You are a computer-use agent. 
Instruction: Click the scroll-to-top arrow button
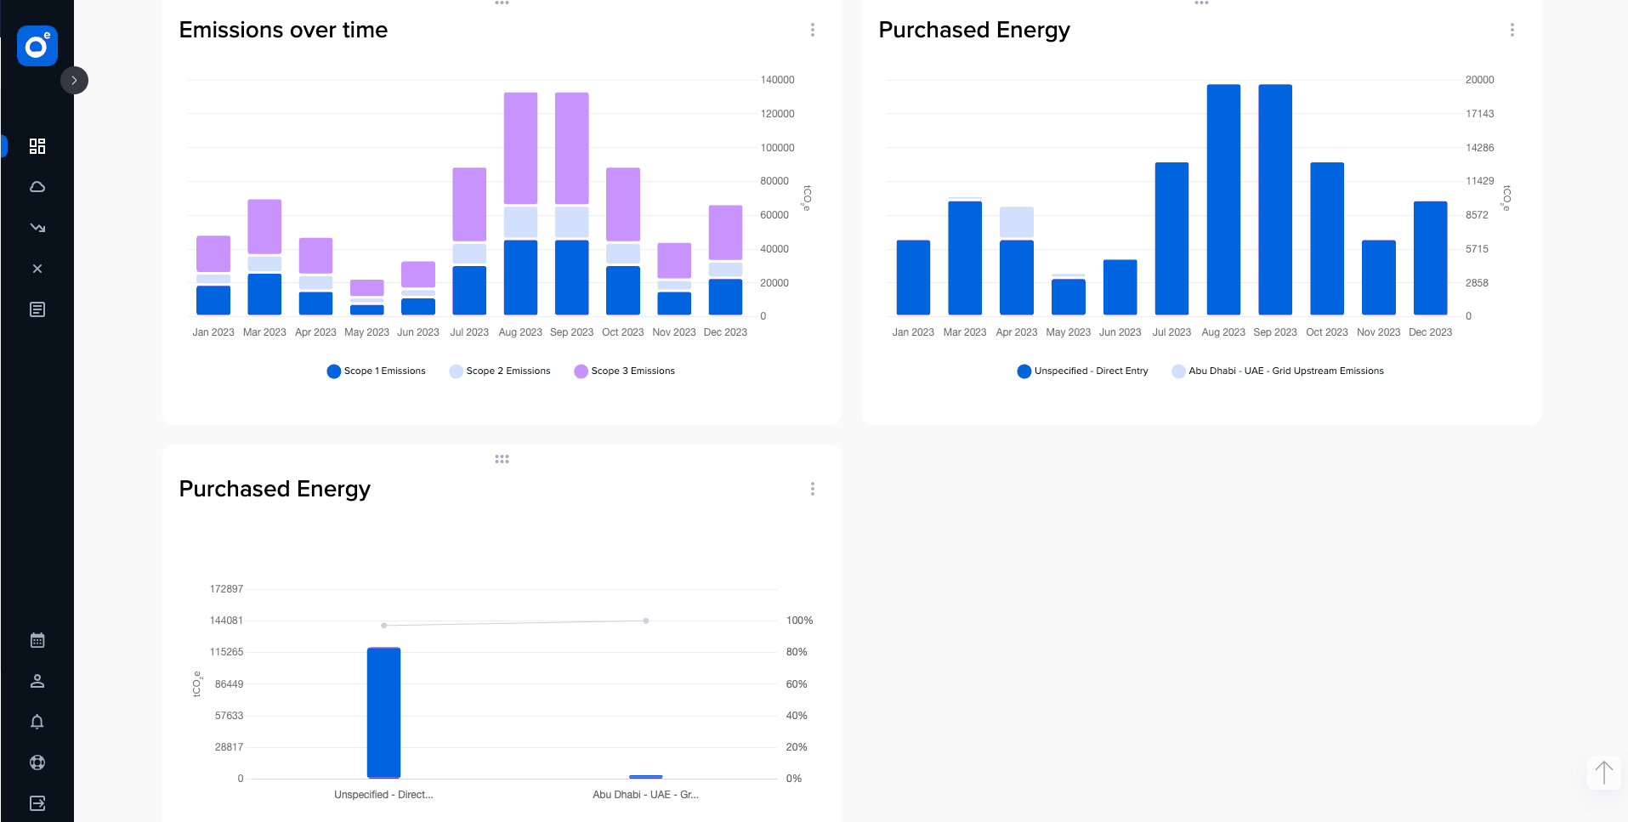(1603, 773)
